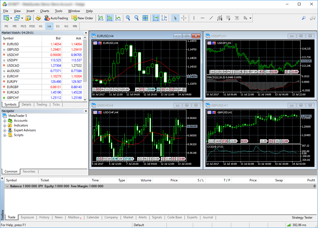Switch to Market Watch Ticks tab
This screenshot has width=318, height=228.
pos(56,104)
